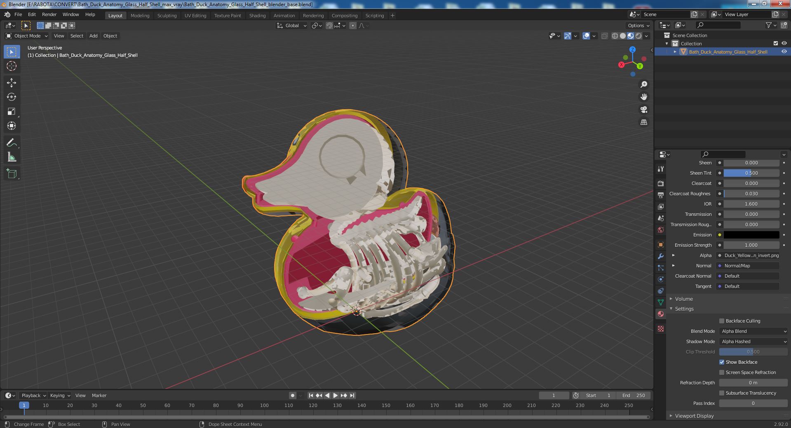Open Global transform orientation dropdown
791x428 pixels.
click(292, 26)
